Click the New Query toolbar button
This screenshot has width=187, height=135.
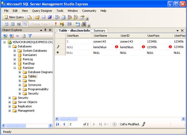(x=14, y=17)
